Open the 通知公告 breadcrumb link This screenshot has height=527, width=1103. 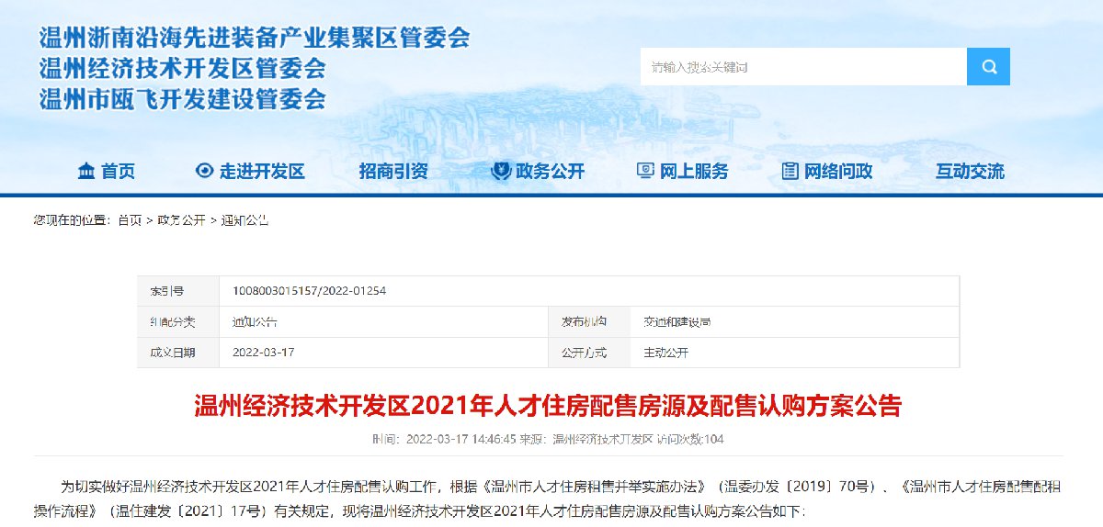(x=244, y=220)
